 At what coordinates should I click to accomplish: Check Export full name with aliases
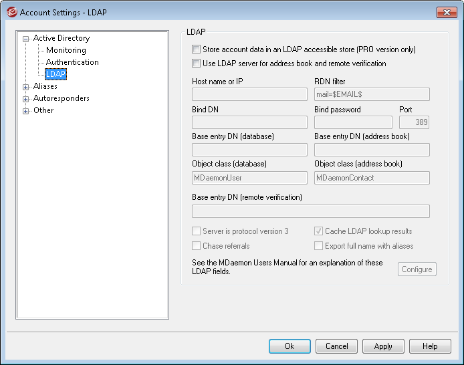click(318, 246)
